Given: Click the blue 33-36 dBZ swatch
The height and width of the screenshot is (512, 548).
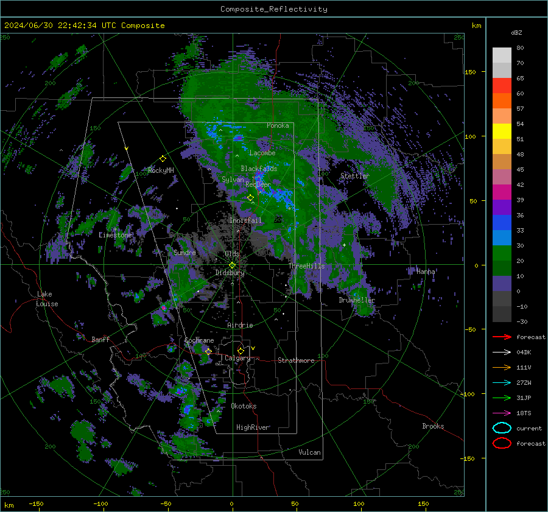Looking at the screenshot, I should pyautogui.click(x=502, y=223).
